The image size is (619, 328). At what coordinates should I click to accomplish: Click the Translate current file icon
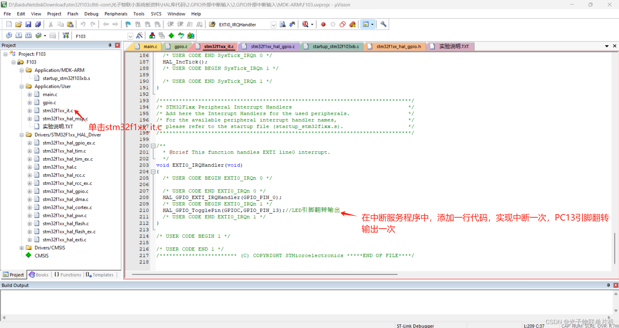click(x=9, y=36)
